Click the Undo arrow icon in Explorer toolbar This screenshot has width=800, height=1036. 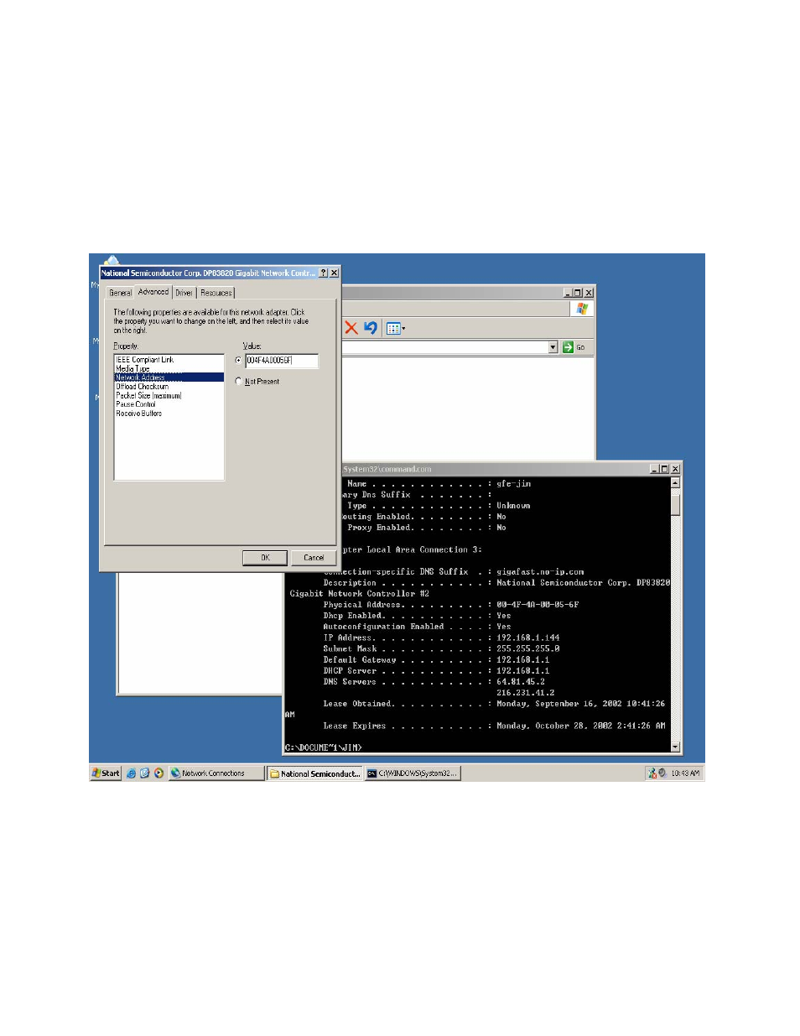371,328
